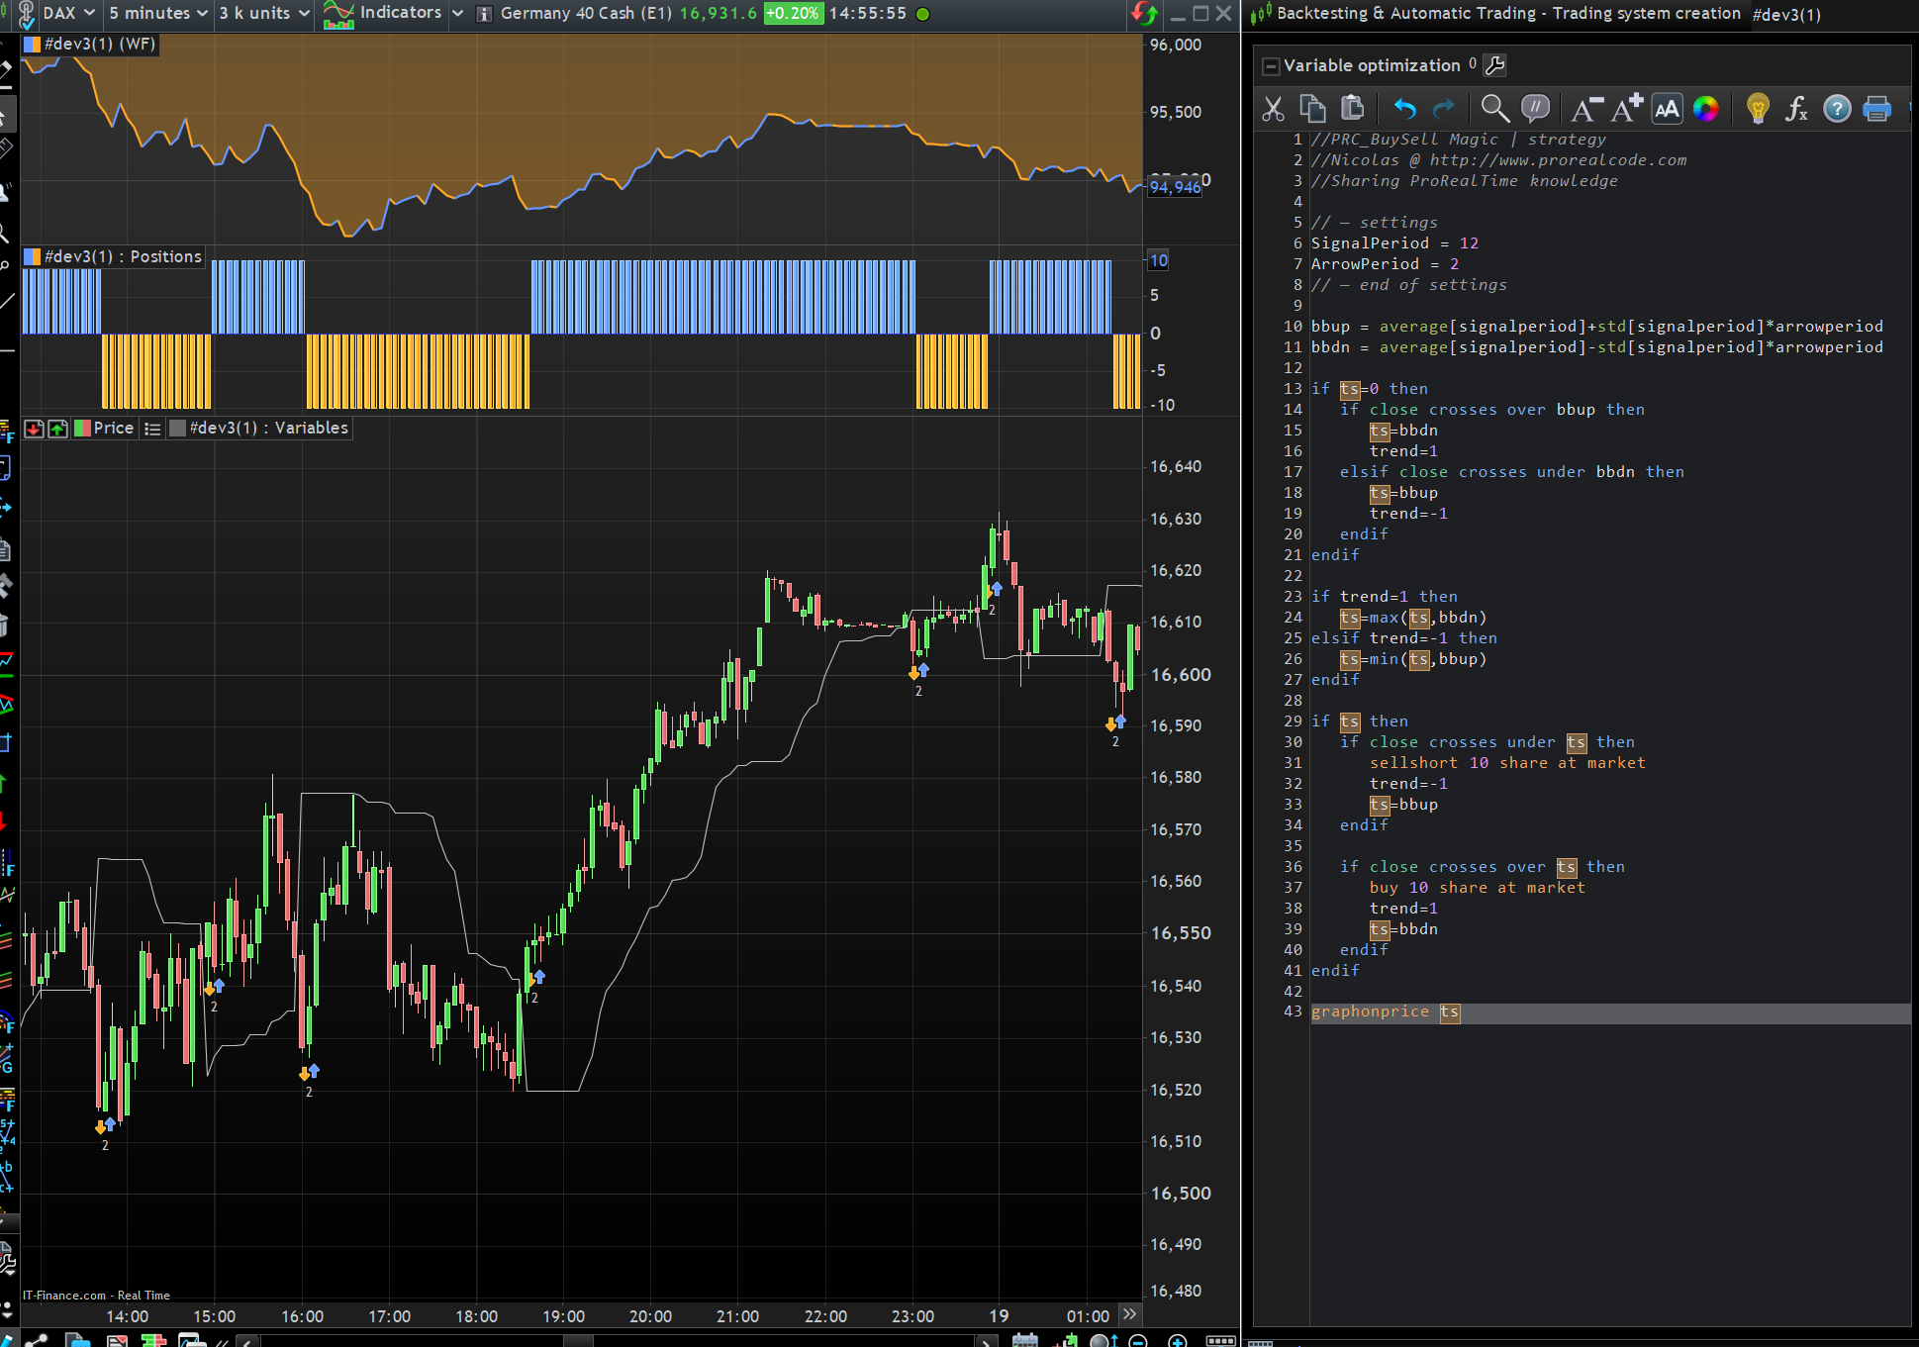Image resolution: width=1919 pixels, height=1347 pixels.
Task: Open the function library fx icon
Action: tap(1796, 109)
